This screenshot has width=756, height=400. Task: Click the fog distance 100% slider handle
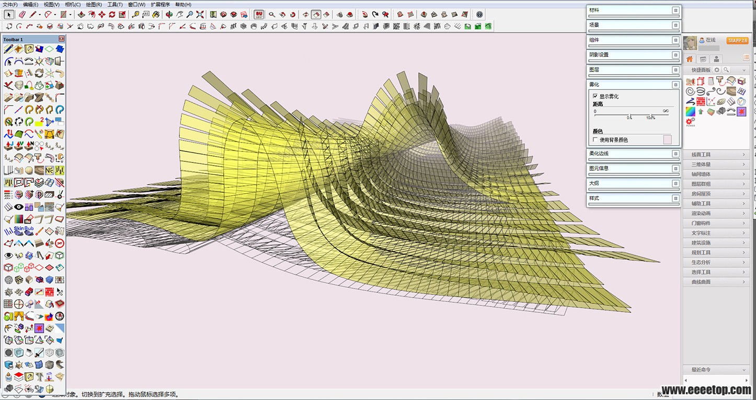[652, 116]
